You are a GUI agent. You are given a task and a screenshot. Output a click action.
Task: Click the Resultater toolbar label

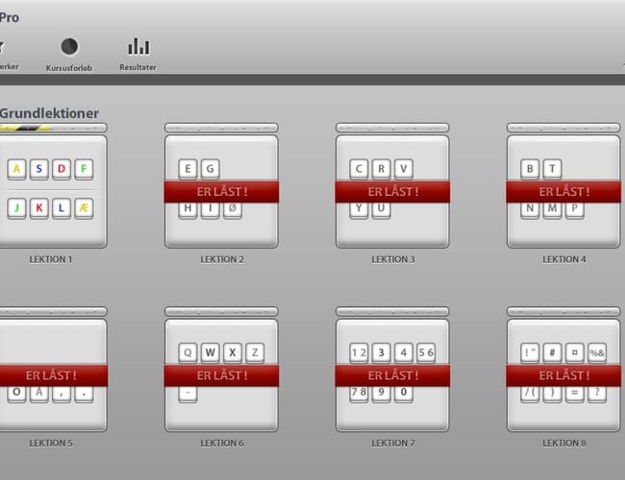click(x=138, y=68)
